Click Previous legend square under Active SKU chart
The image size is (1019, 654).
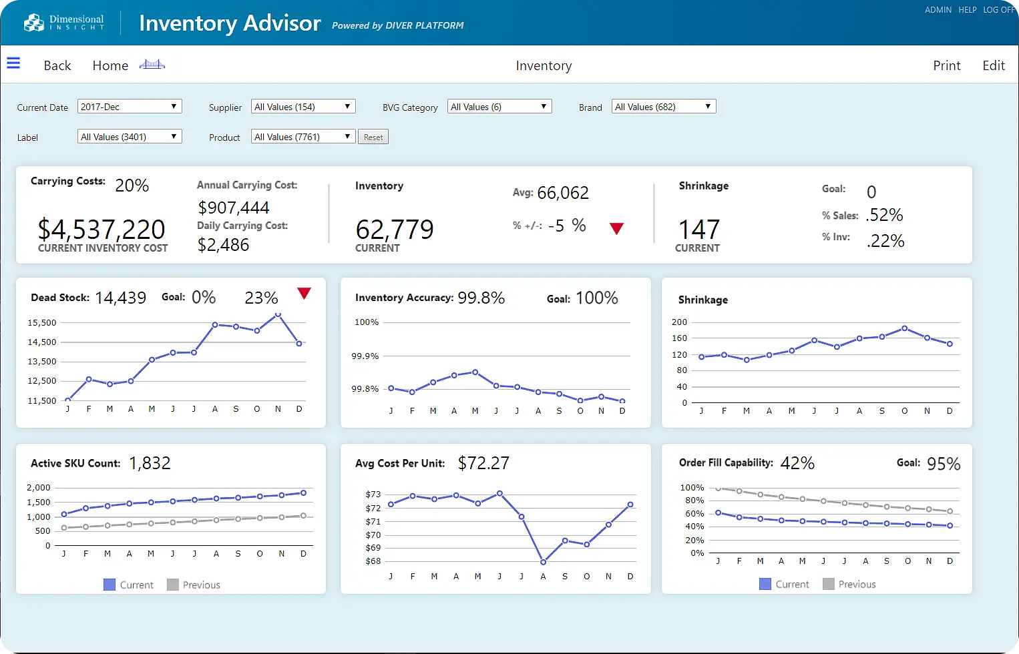pyautogui.click(x=173, y=585)
